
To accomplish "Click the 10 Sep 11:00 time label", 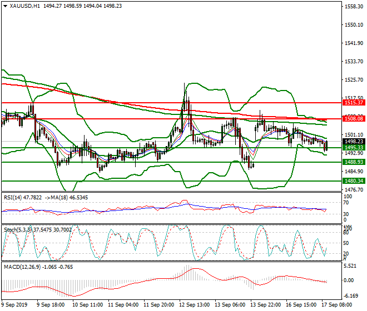I will [x=87, y=305].
